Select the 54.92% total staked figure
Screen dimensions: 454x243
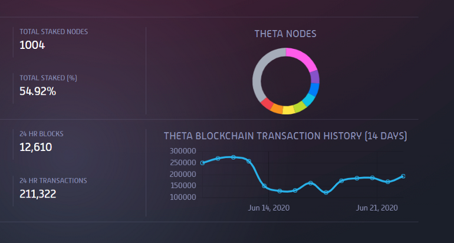[x=38, y=91]
